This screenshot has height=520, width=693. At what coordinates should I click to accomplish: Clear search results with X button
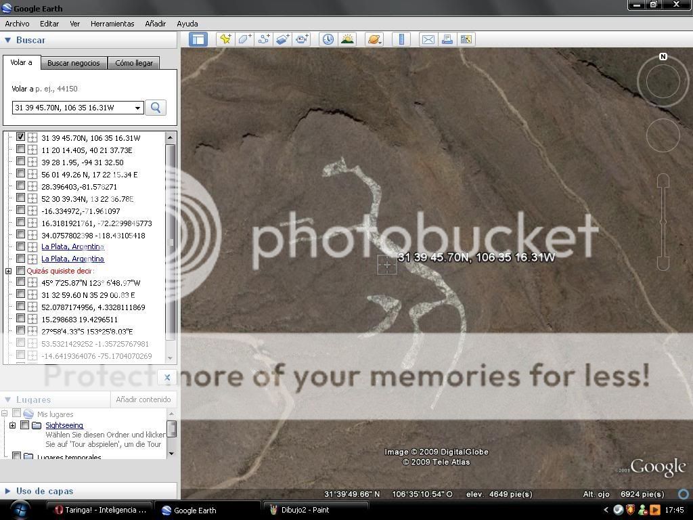pos(167,377)
